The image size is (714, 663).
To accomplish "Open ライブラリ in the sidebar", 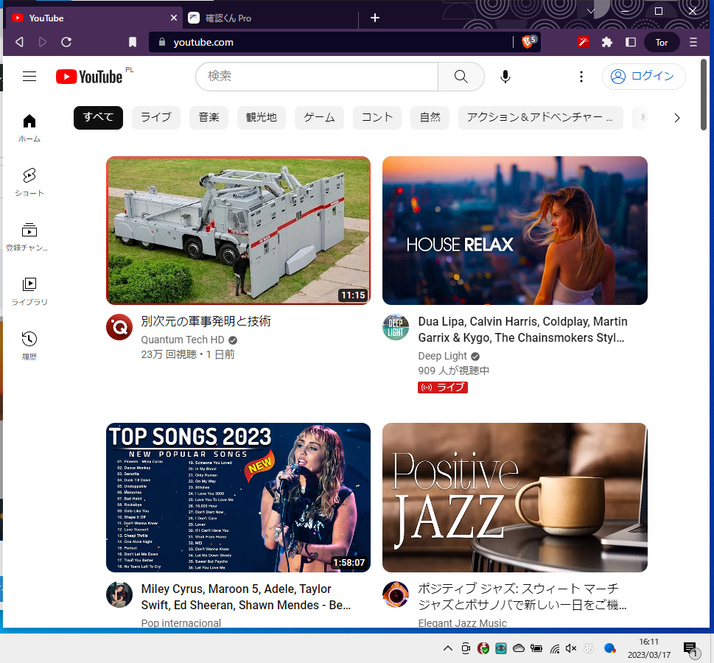I will click(x=29, y=292).
